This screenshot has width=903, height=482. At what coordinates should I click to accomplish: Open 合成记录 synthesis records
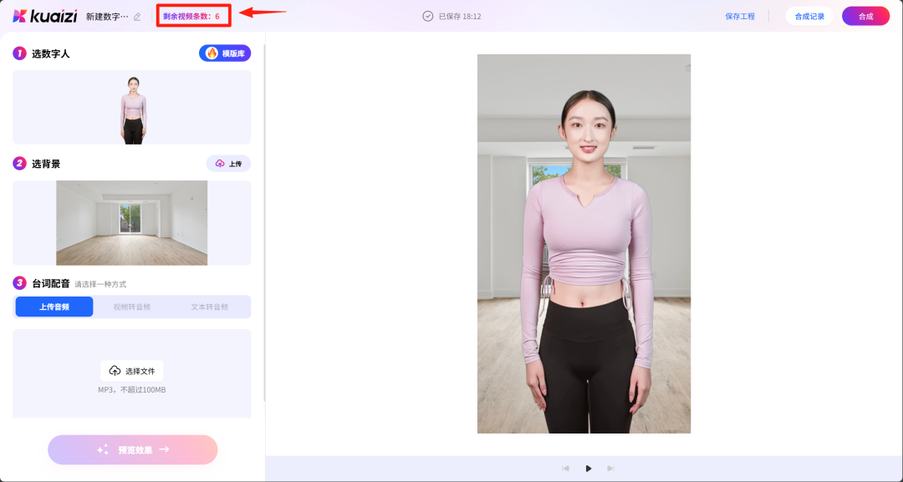tap(809, 15)
